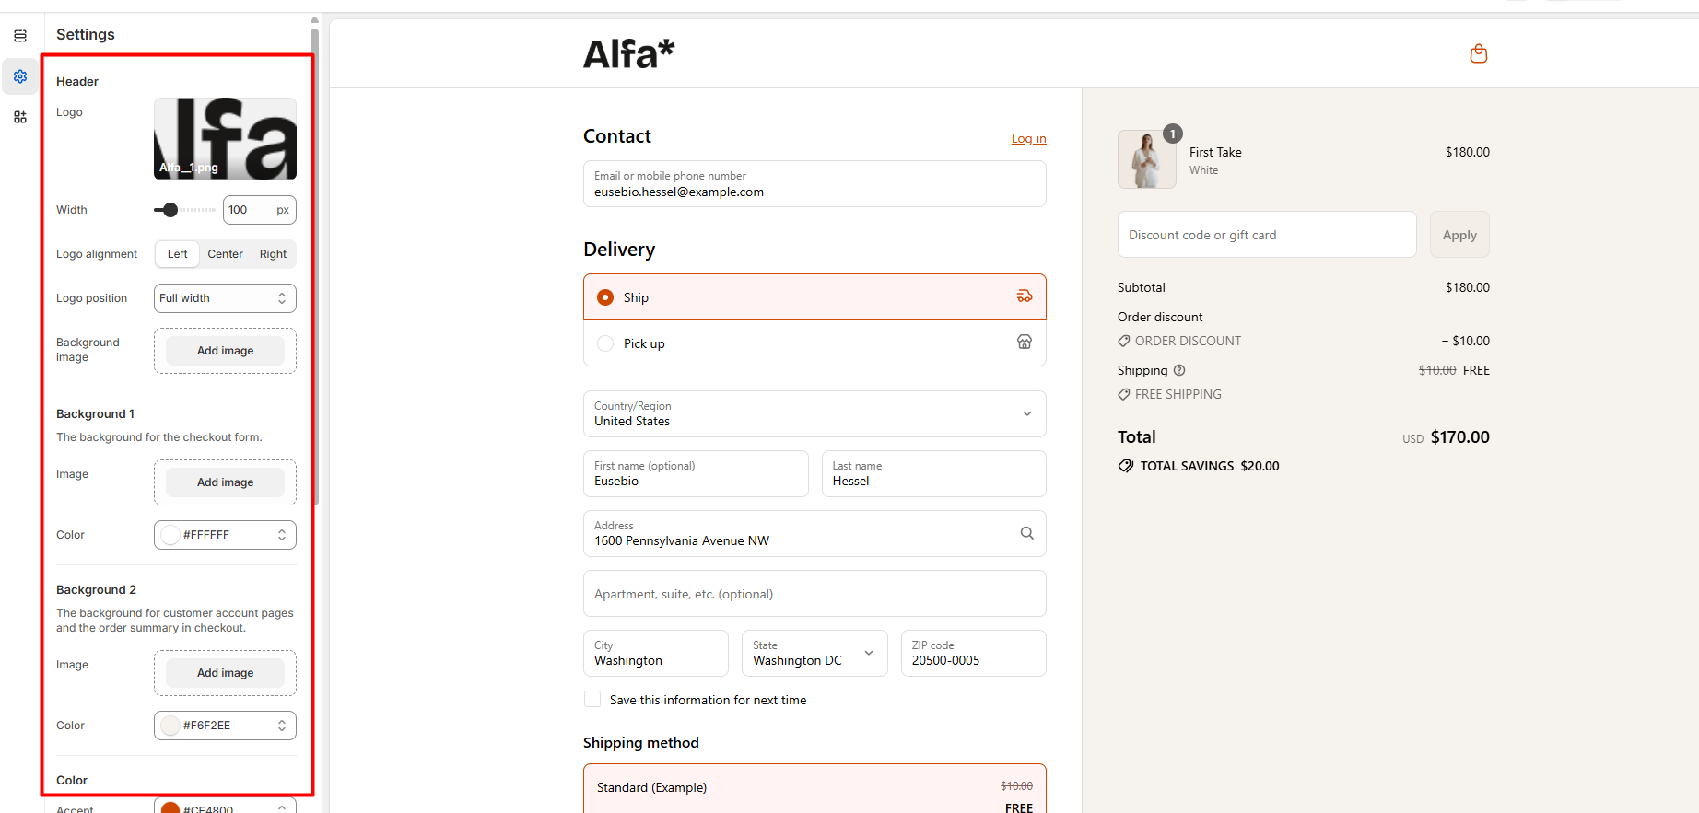Click the City field
1699x813 pixels.
click(x=656, y=653)
